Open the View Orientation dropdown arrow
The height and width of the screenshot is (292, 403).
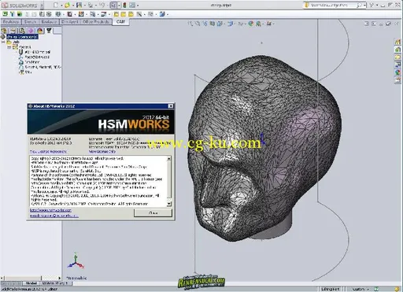click(x=224, y=24)
